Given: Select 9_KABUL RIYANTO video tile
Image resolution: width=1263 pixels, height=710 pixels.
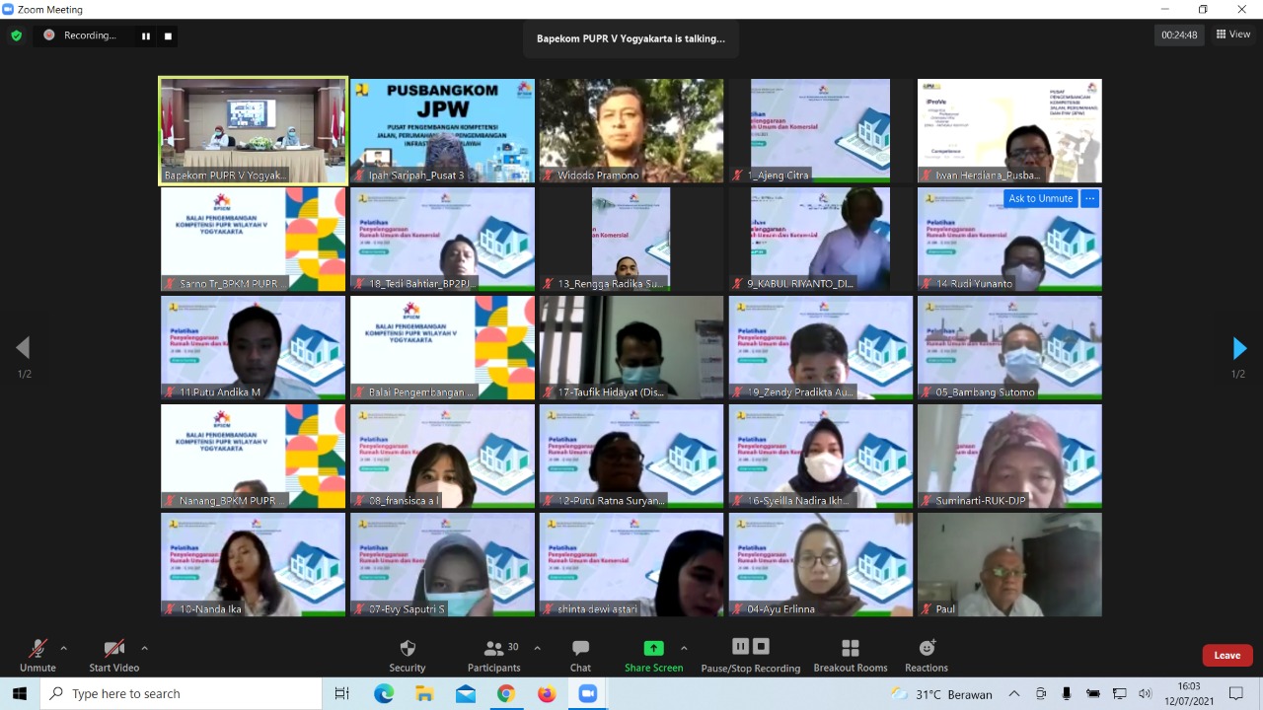Looking at the screenshot, I should coord(821,240).
